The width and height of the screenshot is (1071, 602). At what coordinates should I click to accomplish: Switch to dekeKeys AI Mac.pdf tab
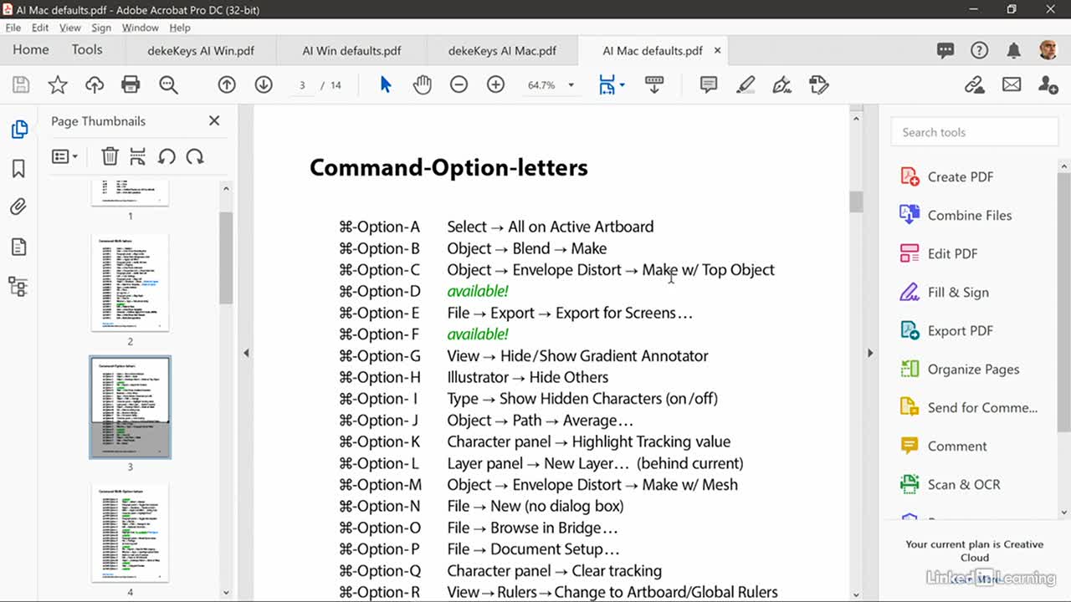click(x=502, y=51)
